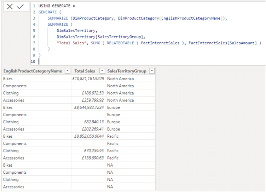Viewport: 266px width, 192px height.
Task: Click the £8,852,050.0044 Pacific Bikes cell
Action: 89,136
